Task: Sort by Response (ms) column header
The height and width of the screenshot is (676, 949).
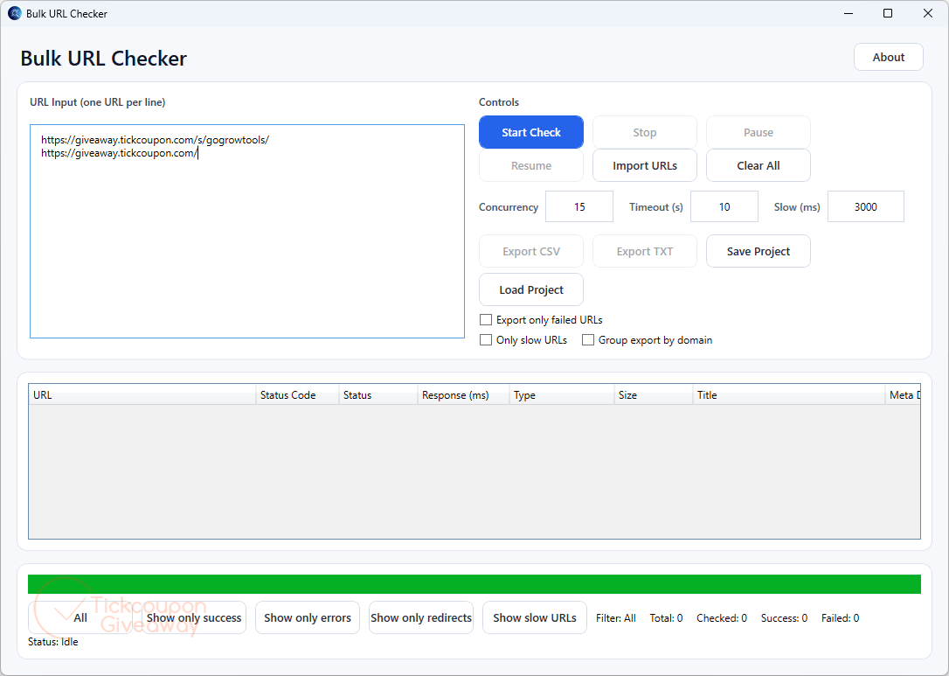Action: [x=463, y=395]
